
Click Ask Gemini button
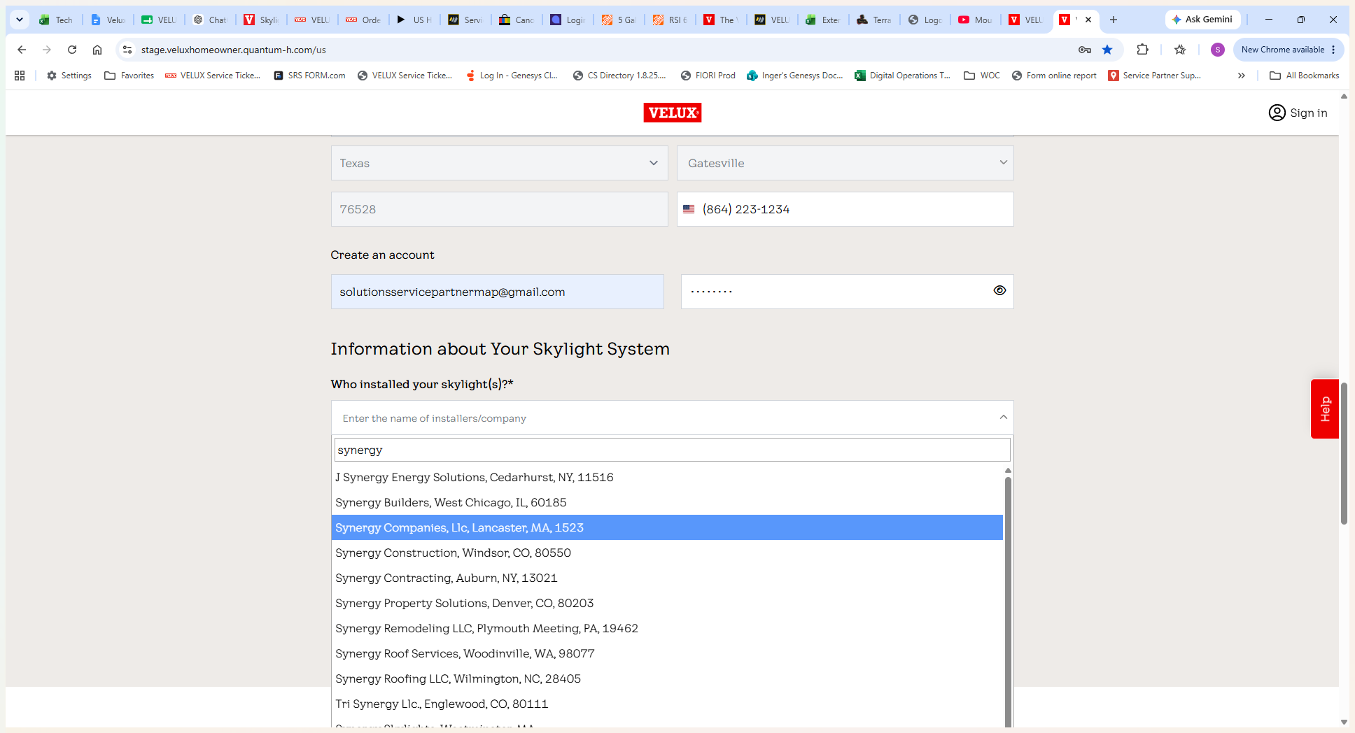(1202, 20)
